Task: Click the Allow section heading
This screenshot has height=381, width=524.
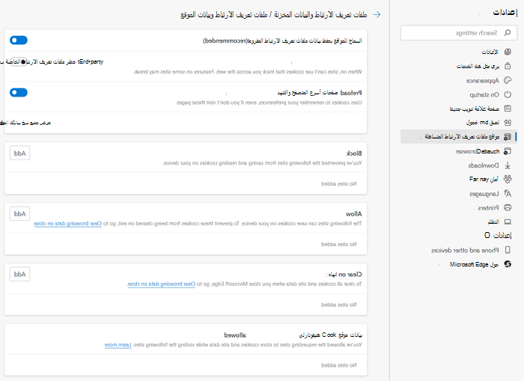Action: (354, 214)
